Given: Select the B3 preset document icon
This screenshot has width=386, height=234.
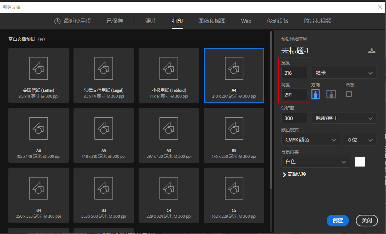Looking at the screenshot, I should (104, 188).
